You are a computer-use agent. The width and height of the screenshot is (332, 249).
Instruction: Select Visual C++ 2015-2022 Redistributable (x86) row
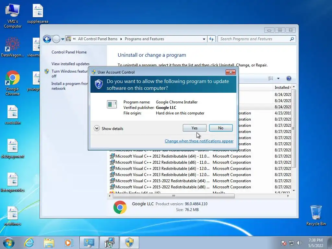pyautogui.click(x=200, y=187)
